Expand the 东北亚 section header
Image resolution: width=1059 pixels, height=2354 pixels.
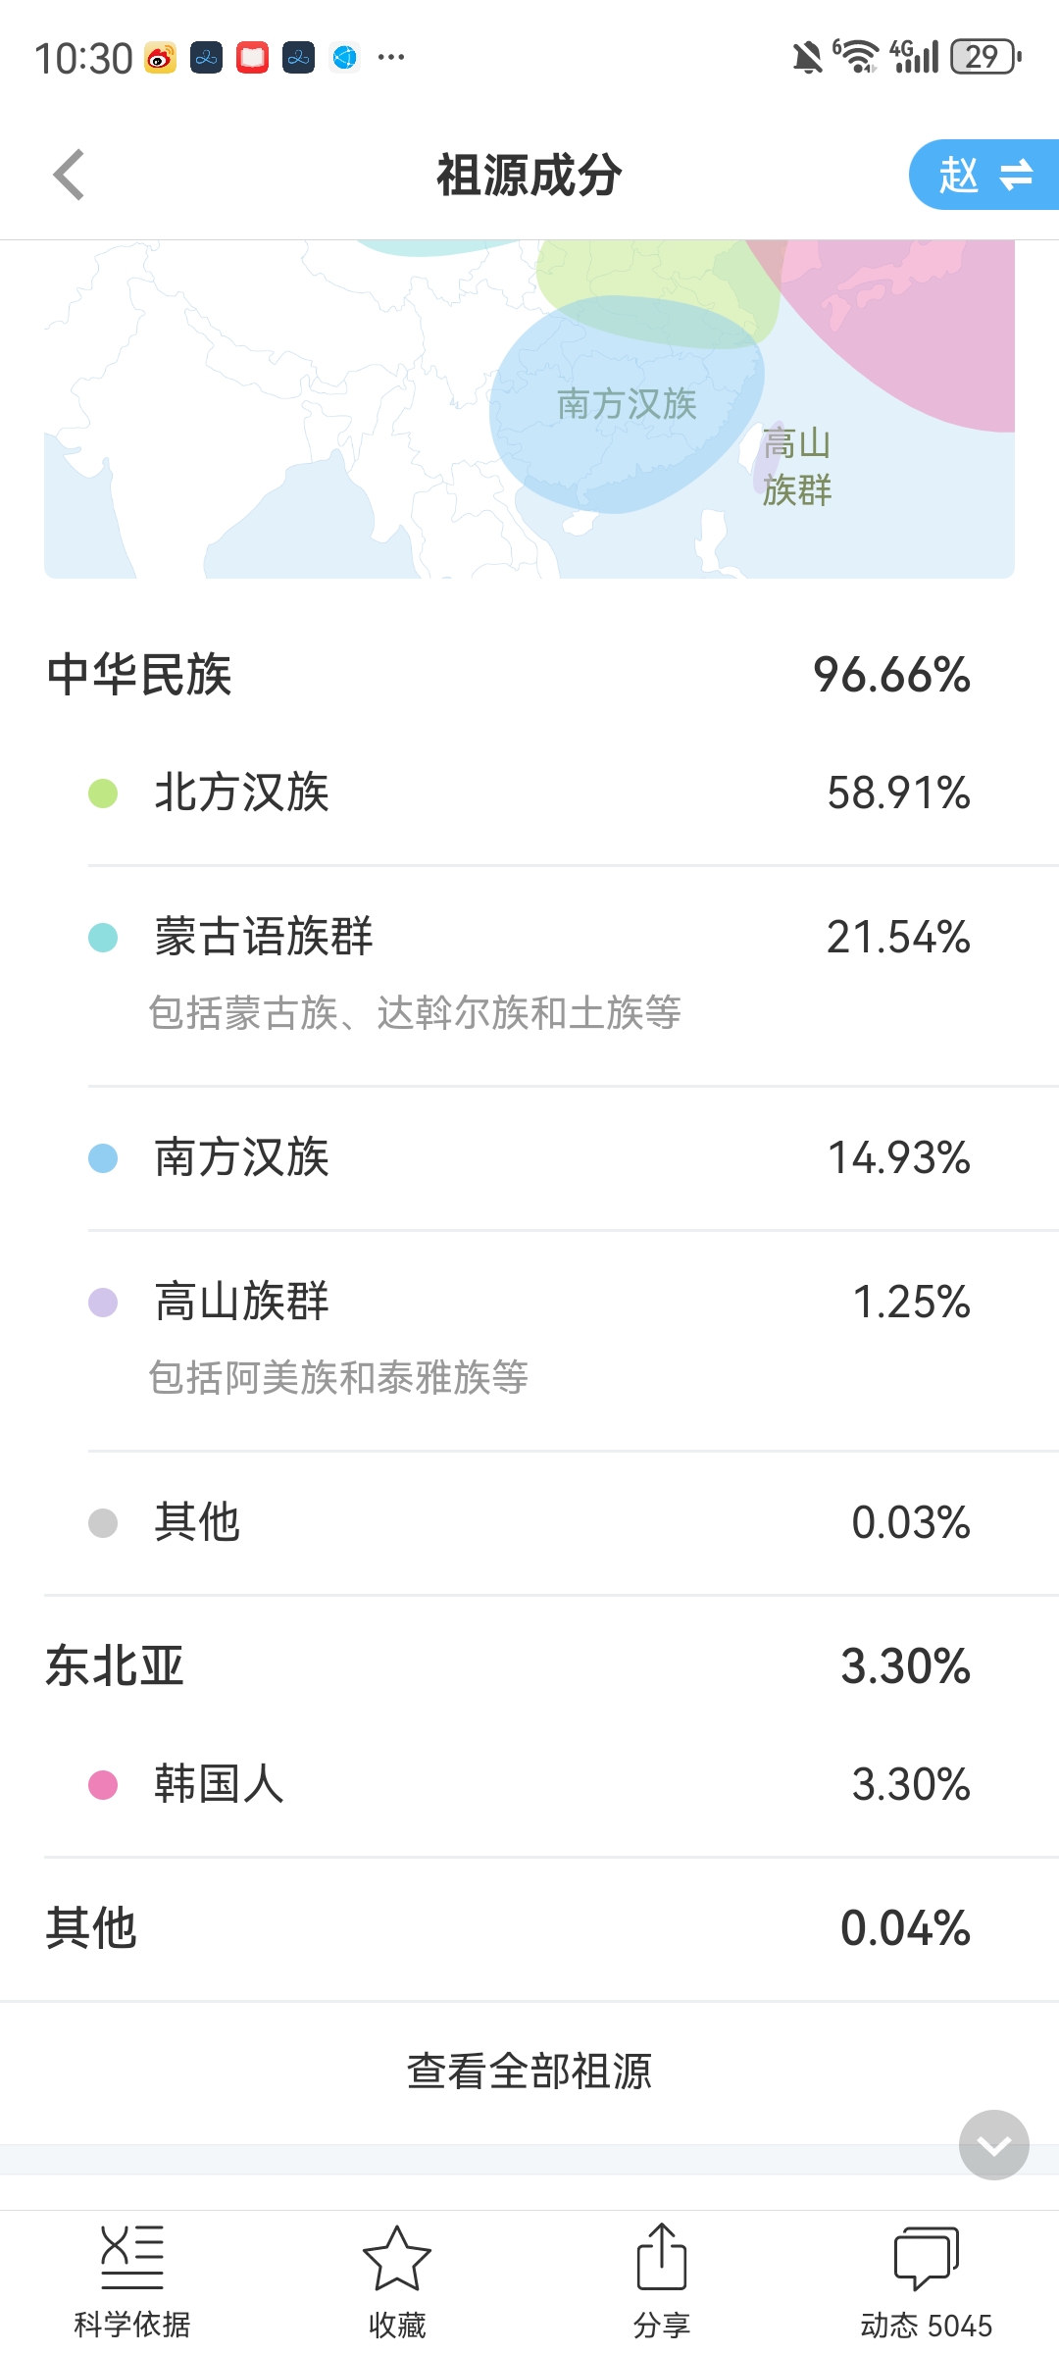point(529,1666)
